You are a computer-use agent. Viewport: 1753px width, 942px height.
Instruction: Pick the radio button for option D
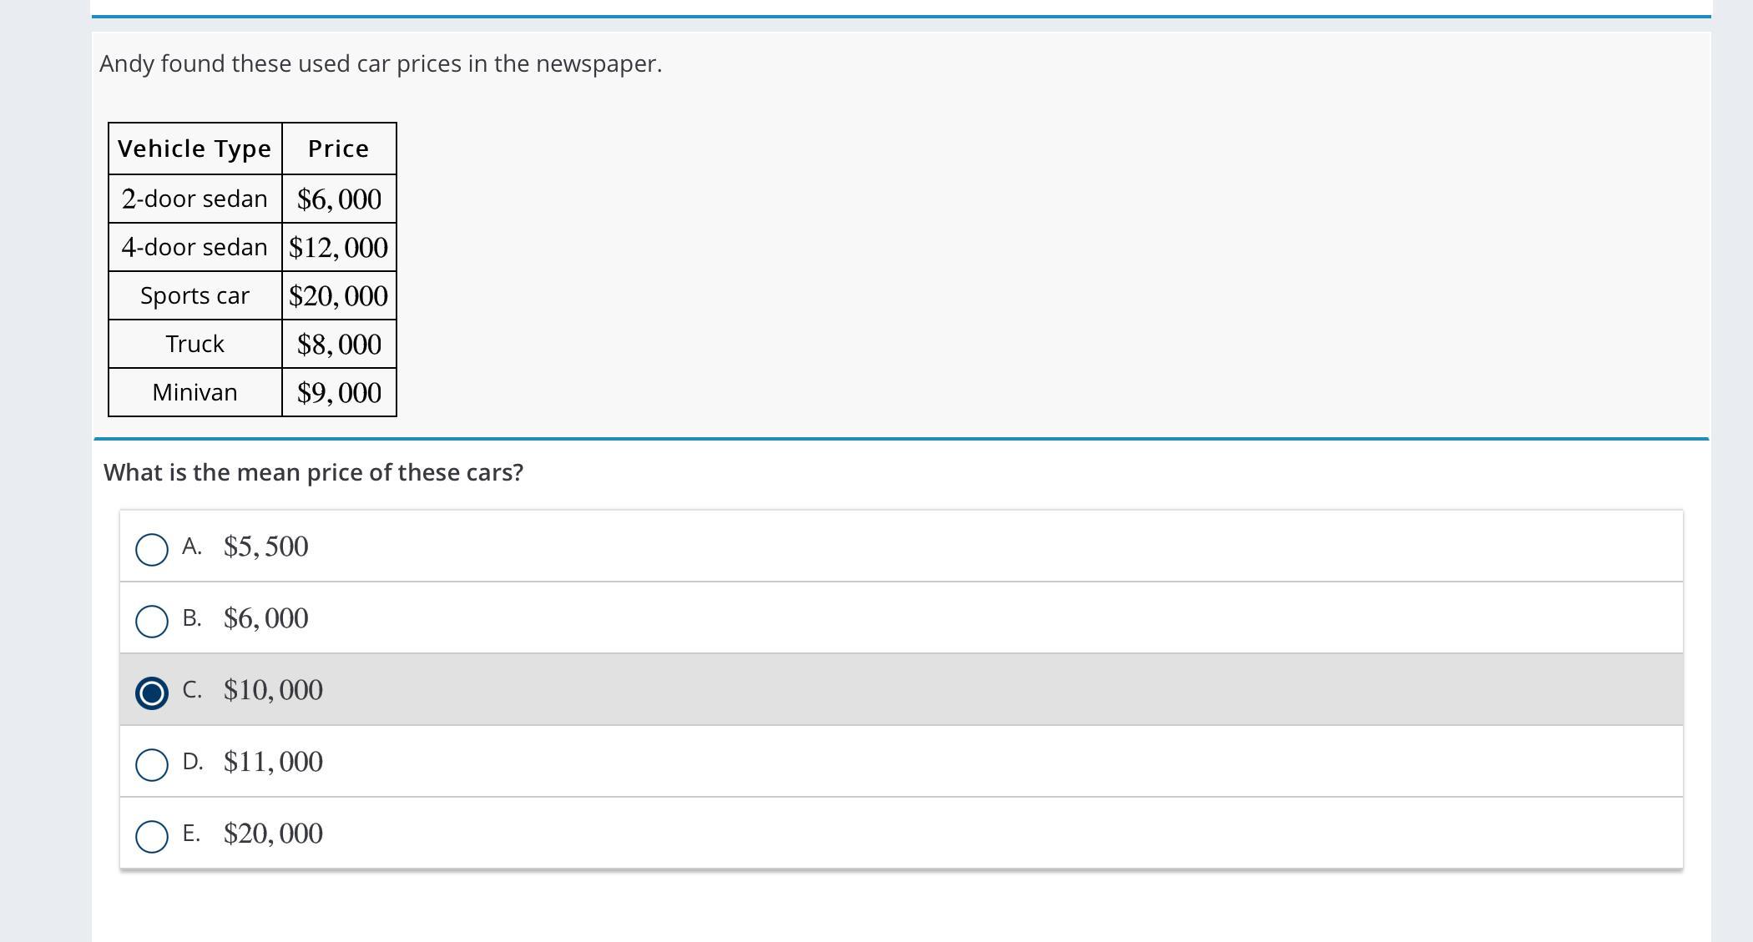coord(152,764)
